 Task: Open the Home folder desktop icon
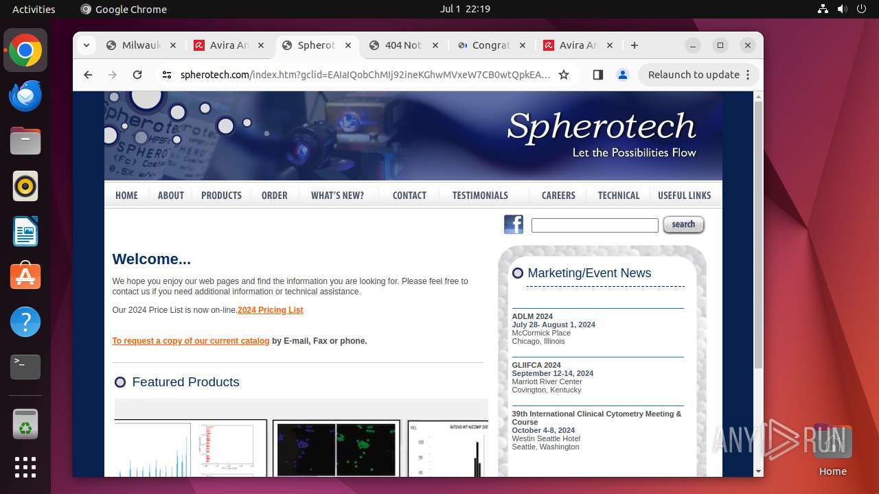pos(832,451)
